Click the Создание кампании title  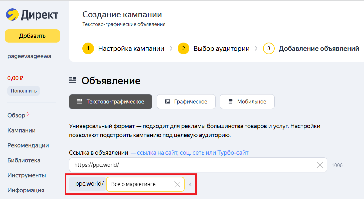(x=122, y=14)
